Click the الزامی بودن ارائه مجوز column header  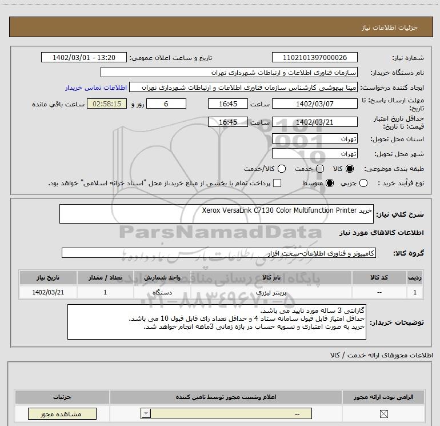click(383, 397)
